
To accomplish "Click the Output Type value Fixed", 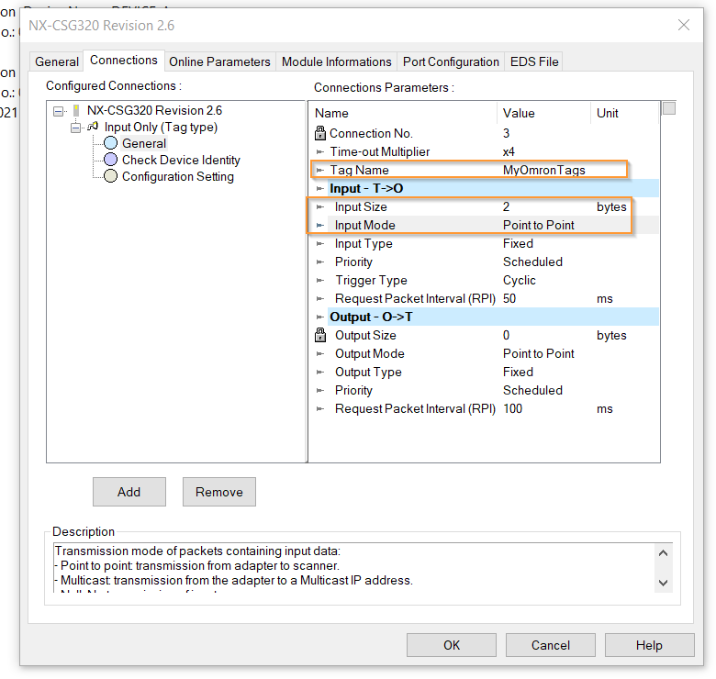I will pyautogui.click(x=518, y=372).
